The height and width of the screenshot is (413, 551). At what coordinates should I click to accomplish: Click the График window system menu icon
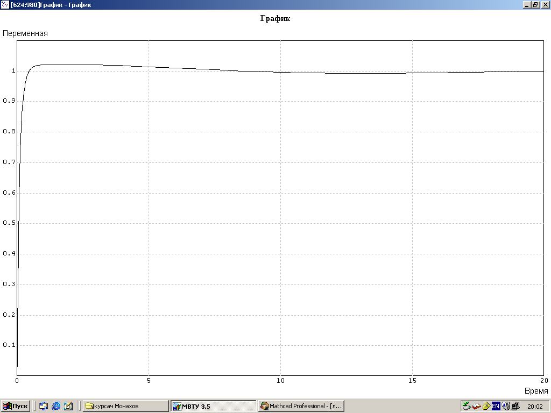(x=5, y=4)
